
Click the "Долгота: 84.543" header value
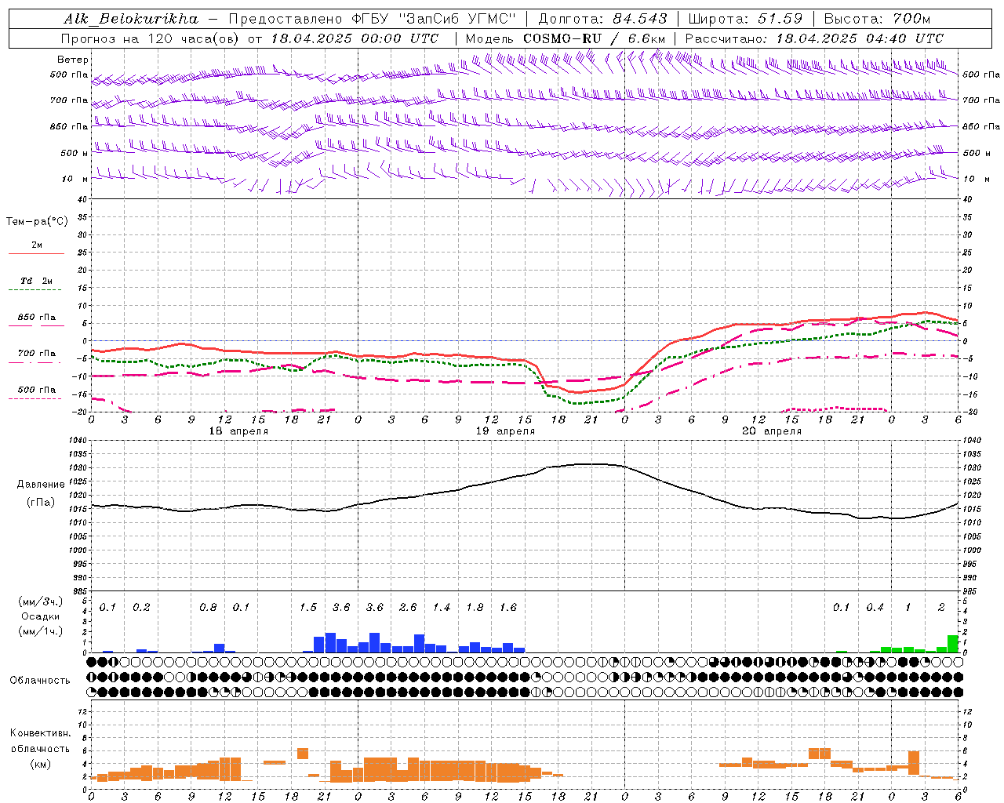(x=603, y=19)
